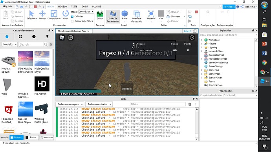
Task: Enable Juntar superfícies checkbox
Action: 72,21
